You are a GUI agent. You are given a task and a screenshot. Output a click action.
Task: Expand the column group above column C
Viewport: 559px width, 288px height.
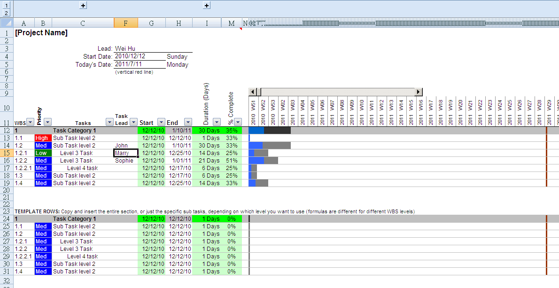83,5
